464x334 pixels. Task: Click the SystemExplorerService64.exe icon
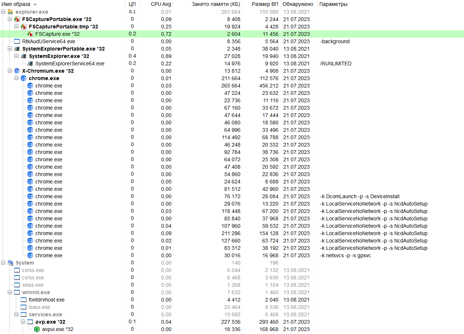[30, 63]
